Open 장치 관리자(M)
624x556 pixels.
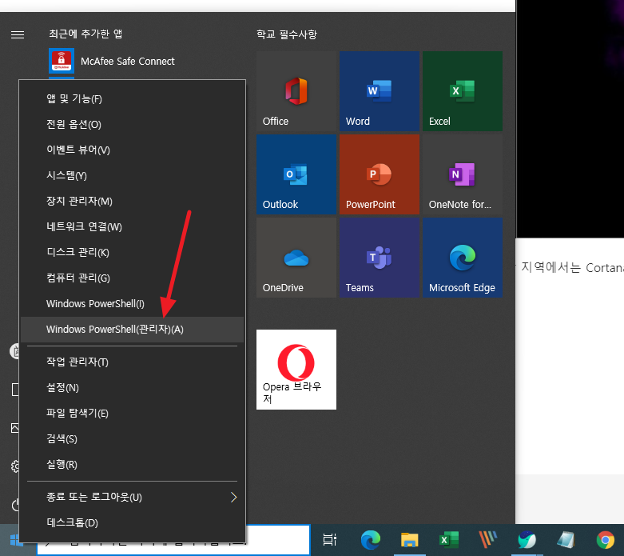pyautogui.click(x=132, y=202)
